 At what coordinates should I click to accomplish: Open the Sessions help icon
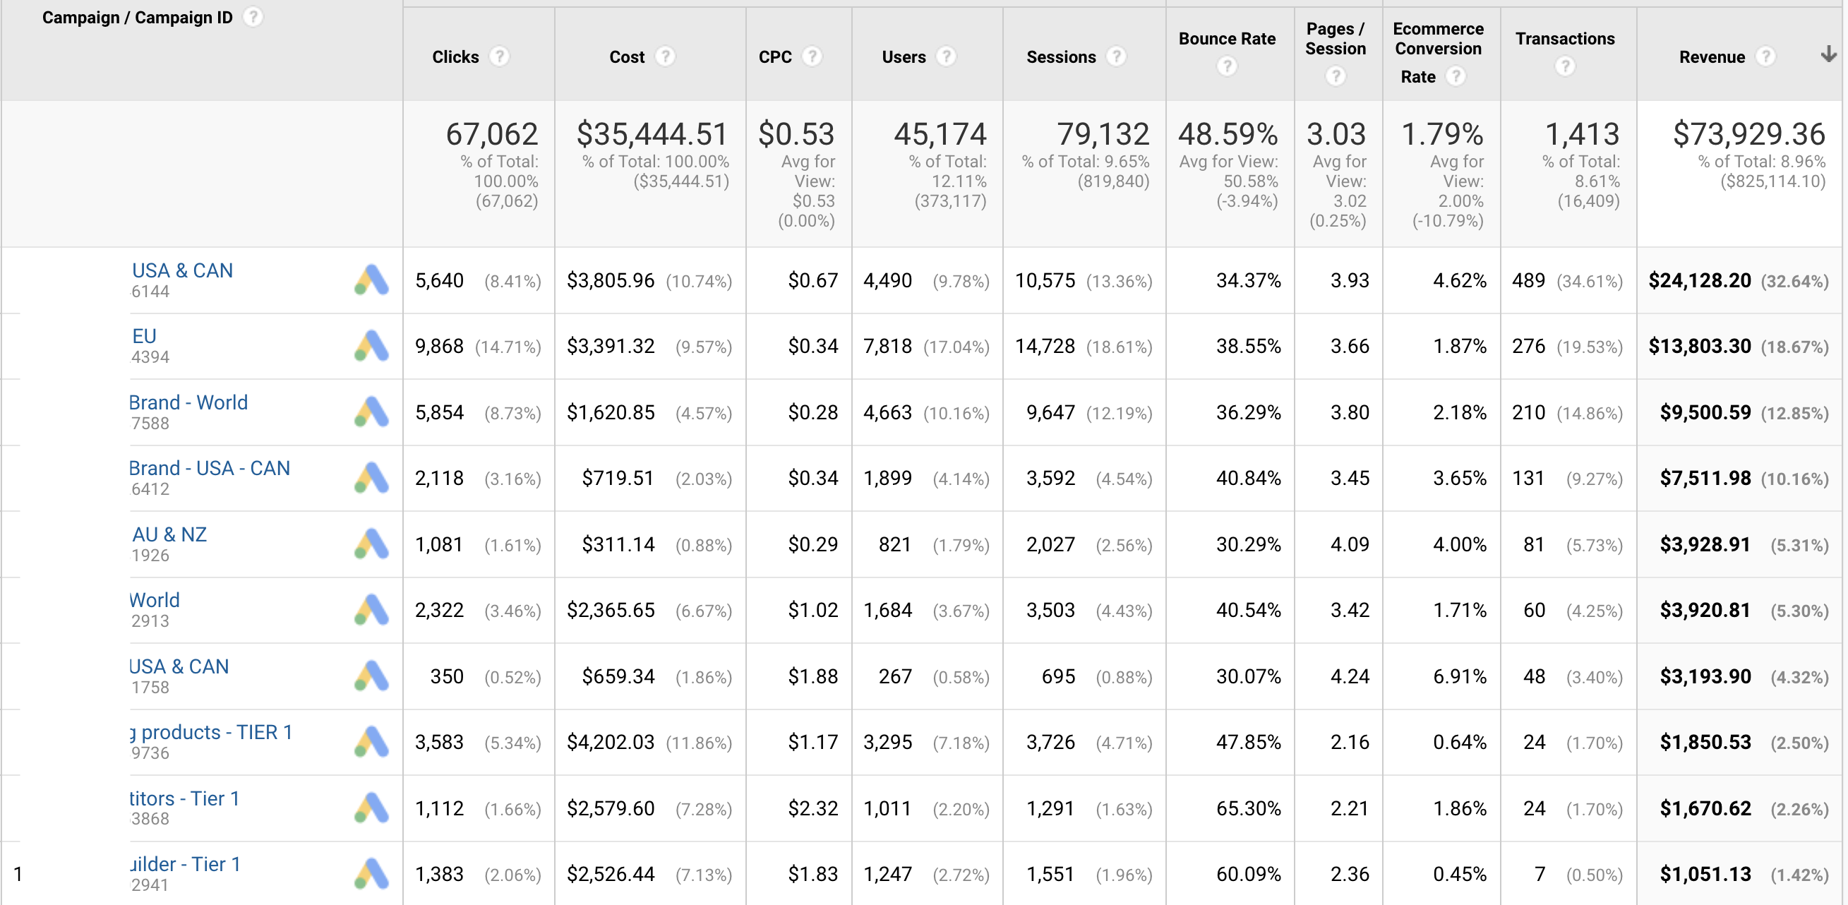[x=1117, y=56]
